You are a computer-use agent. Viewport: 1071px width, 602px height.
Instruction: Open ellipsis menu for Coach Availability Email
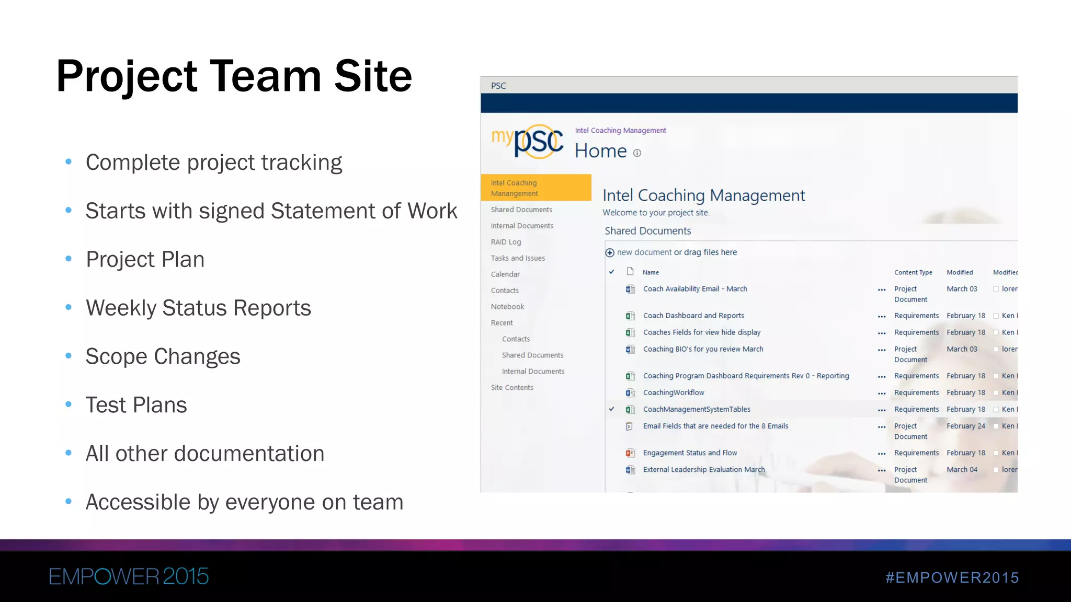882,290
